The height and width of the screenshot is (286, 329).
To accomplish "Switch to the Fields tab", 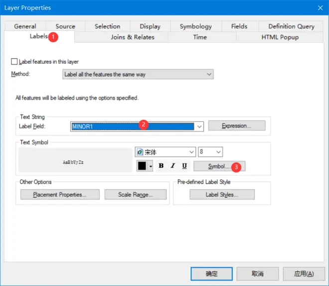I will pos(239,26).
